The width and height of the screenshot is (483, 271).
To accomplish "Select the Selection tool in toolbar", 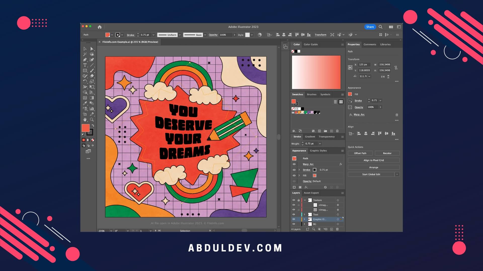I will tap(85, 49).
